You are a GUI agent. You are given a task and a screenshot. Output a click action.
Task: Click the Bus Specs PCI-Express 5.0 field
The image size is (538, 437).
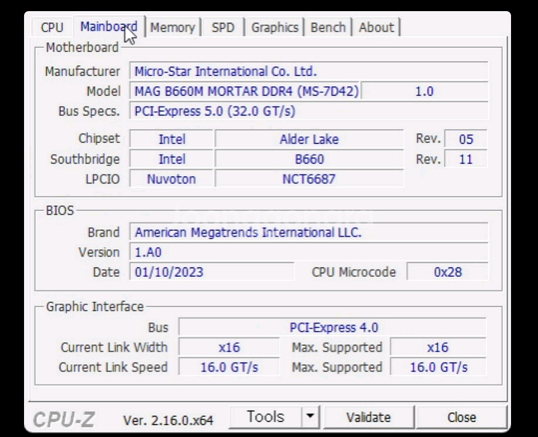pyautogui.click(x=308, y=111)
